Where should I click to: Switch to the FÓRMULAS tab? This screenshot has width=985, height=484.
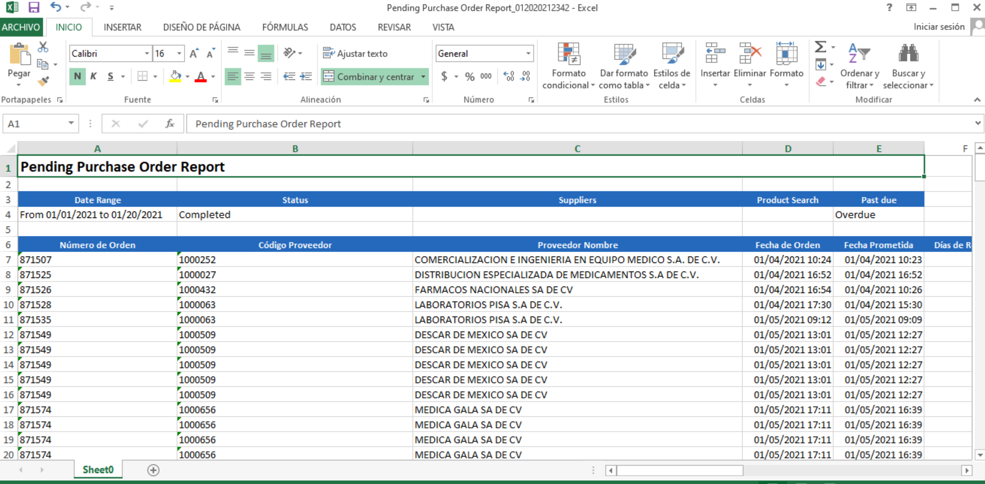[284, 27]
